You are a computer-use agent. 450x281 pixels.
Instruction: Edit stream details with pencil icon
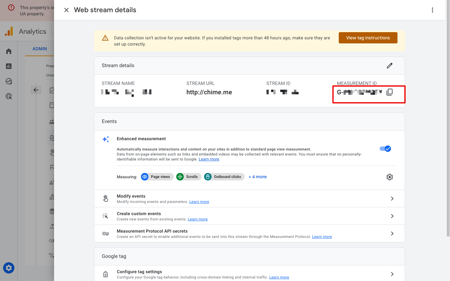pos(389,66)
